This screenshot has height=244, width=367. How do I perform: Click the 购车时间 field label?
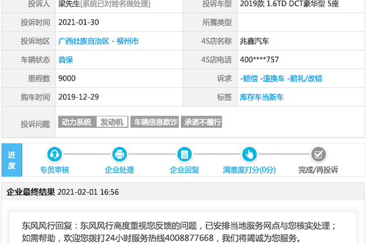[35, 97]
